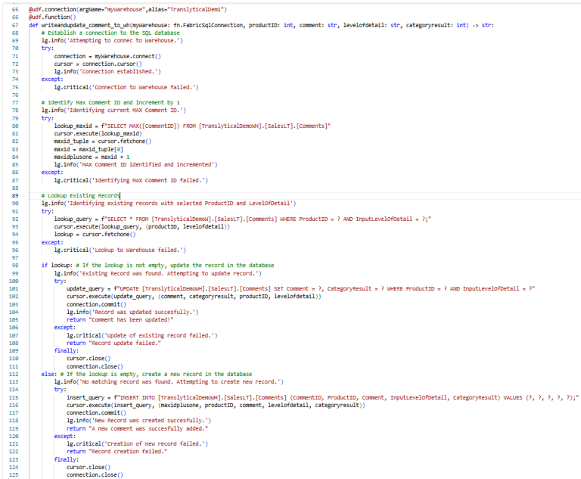The width and height of the screenshot is (581, 479).
Task: Click connection.commit() on line 117
Action: click(96, 412)
